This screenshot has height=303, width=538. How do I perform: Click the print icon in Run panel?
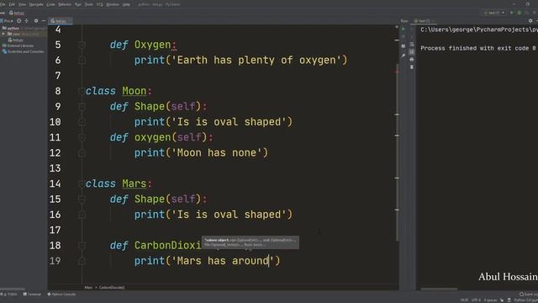click(412, 60)
